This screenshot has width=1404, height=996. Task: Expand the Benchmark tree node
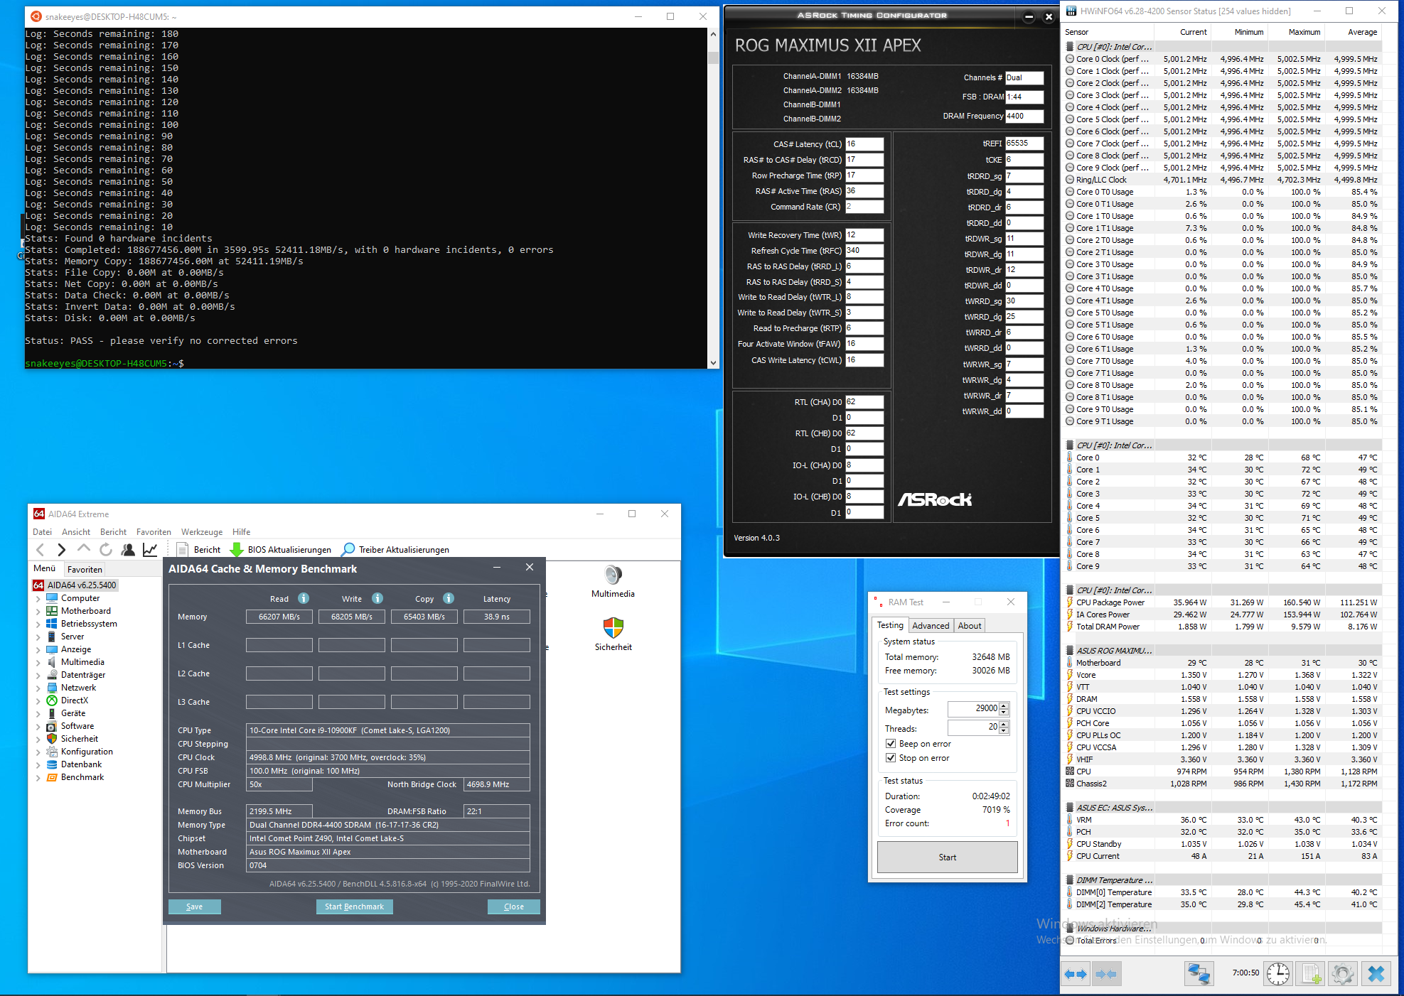coord(38,777)
